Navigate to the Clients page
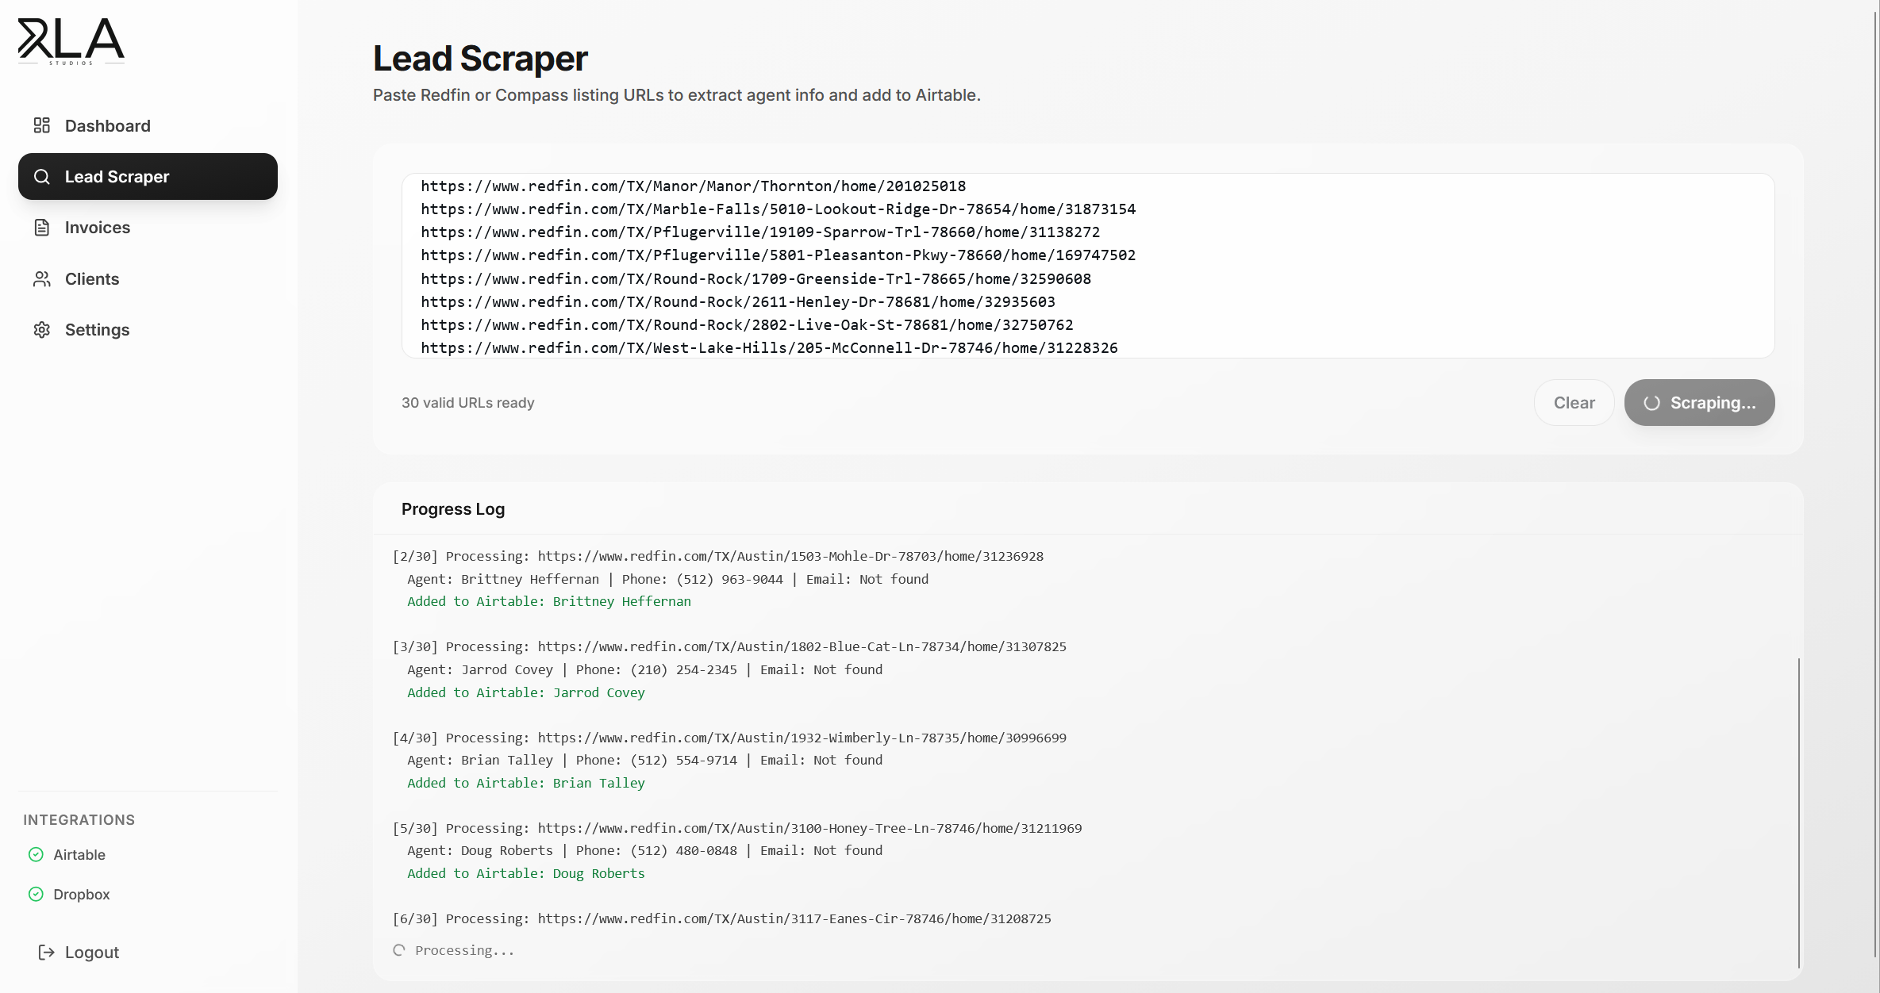This screenshot has height=993, width=1880. pyautogui.click(x=90, y=278)
